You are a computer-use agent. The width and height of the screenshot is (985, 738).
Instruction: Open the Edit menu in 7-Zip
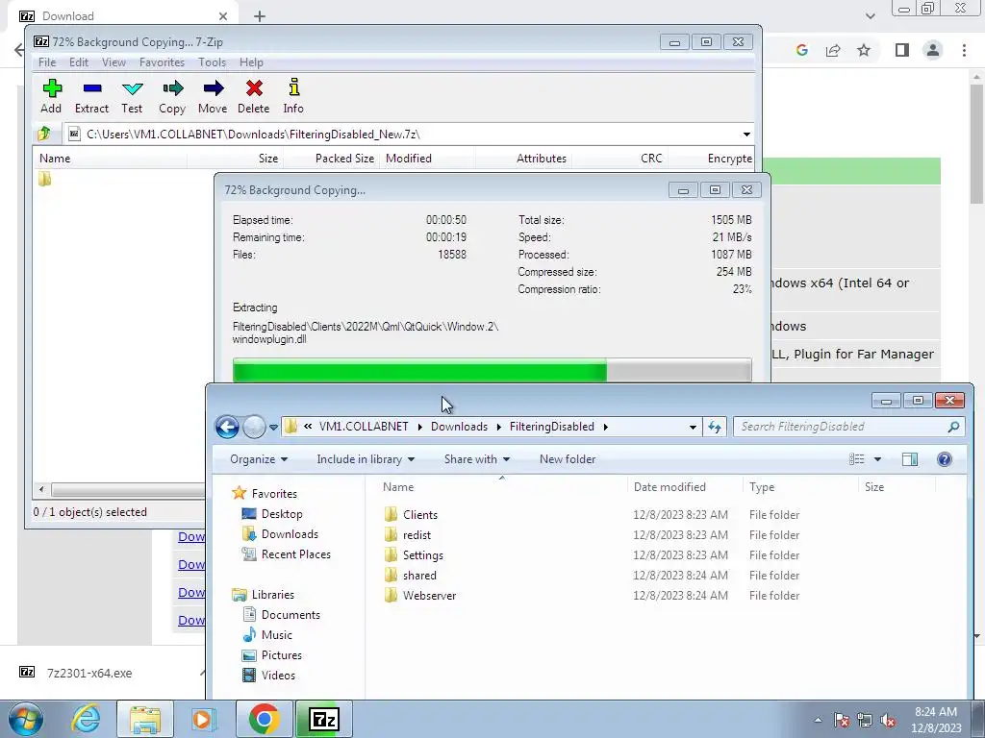79,62
